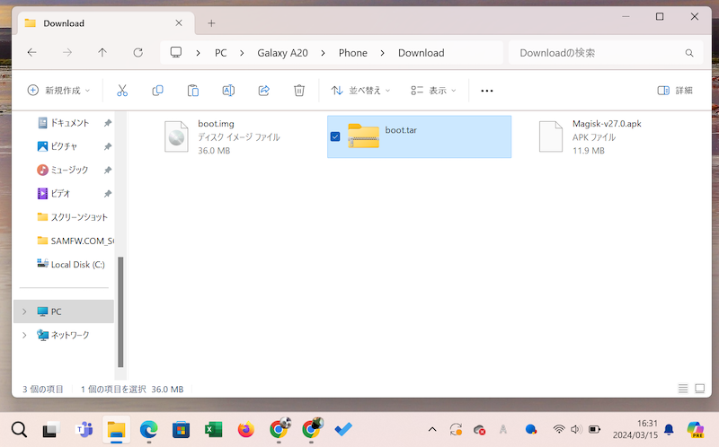This screenshot has width=719, height=447.
Task: Expand the ネットワーク tree node
Action: (x=24, y=335)
